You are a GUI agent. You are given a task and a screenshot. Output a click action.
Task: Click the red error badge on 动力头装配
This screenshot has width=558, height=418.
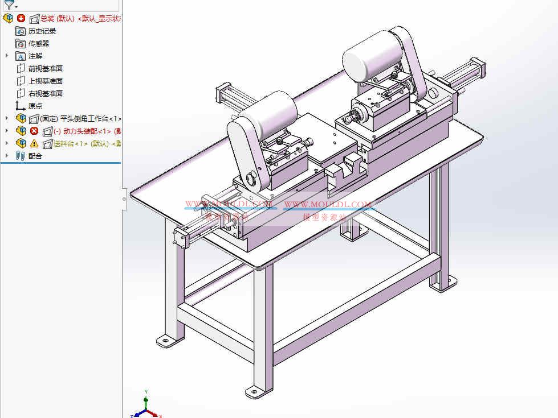click(x=33, y=130)
